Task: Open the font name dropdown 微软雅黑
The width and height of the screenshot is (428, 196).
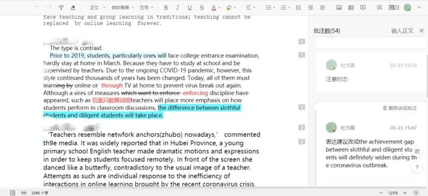Action: [x=122, y=8]
